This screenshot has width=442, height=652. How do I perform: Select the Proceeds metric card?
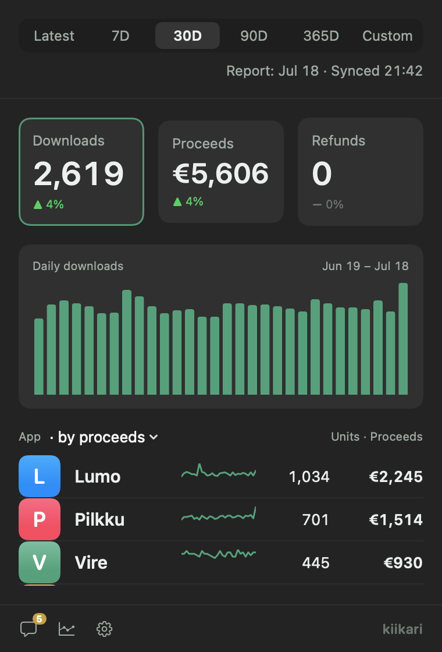tap(221, 172)
